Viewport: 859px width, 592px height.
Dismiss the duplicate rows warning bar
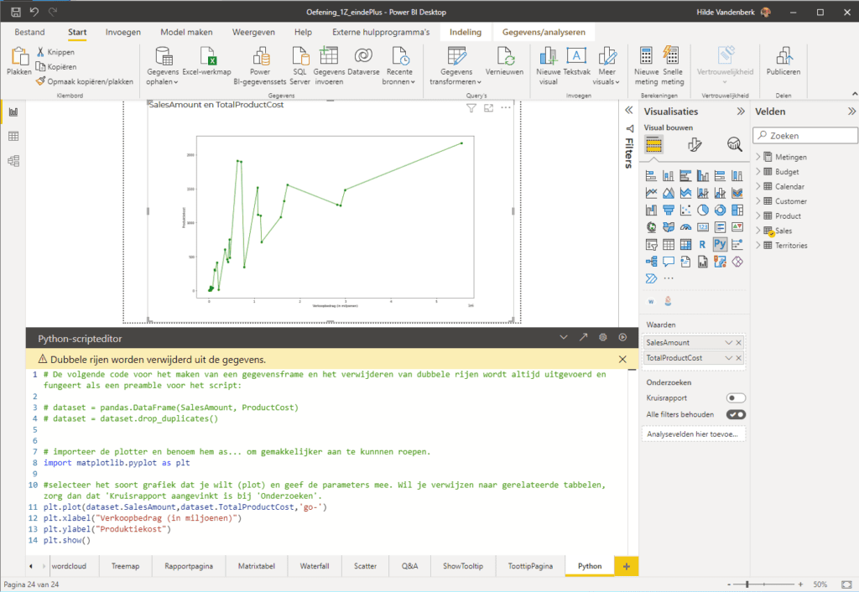(622, 359)
